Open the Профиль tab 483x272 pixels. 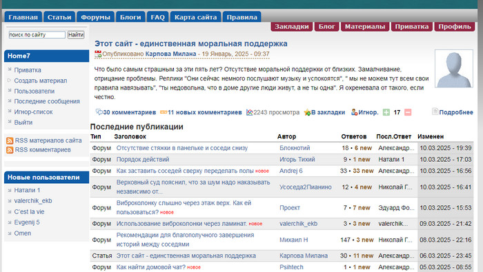click(x=455, y=26)
